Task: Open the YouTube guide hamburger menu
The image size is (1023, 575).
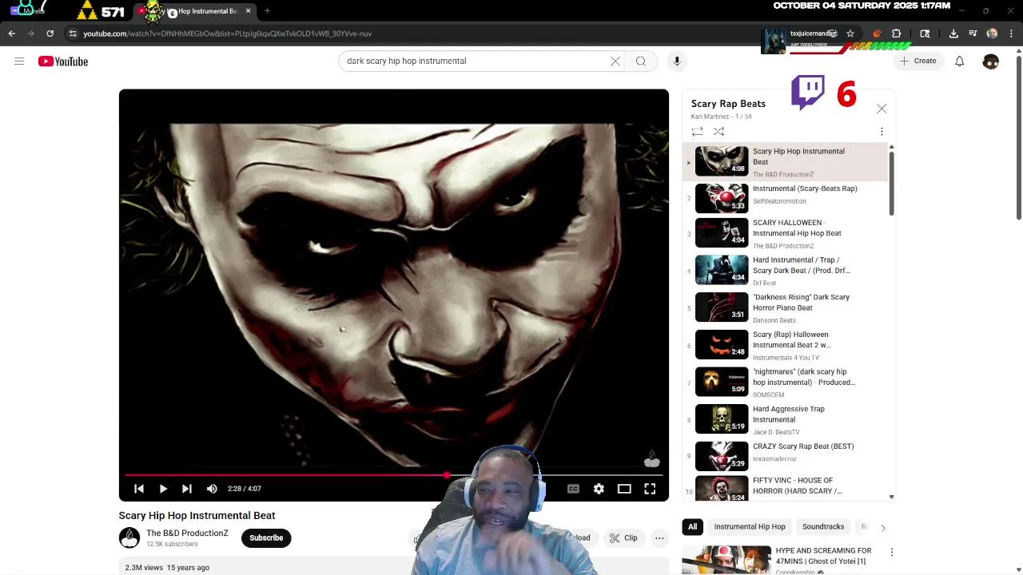Action: 19,61
